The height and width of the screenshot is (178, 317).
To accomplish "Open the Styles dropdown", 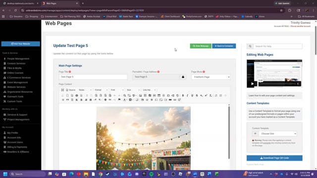I will [85, 90].
